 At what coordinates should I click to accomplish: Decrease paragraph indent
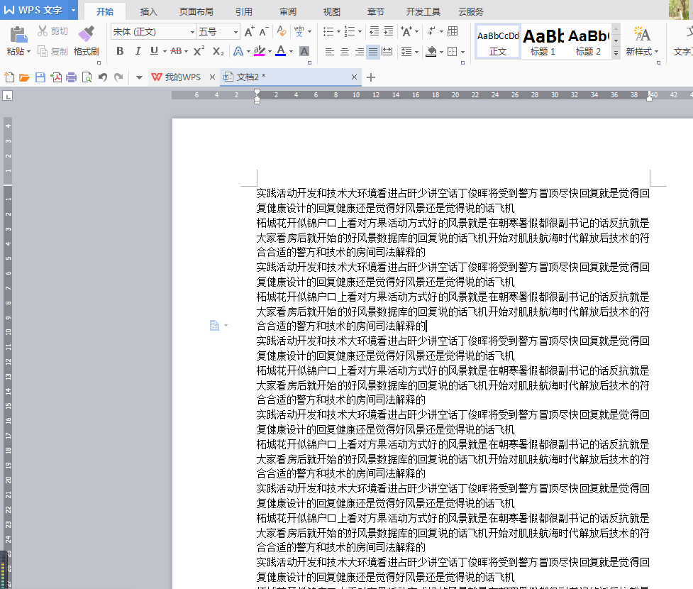375,31
